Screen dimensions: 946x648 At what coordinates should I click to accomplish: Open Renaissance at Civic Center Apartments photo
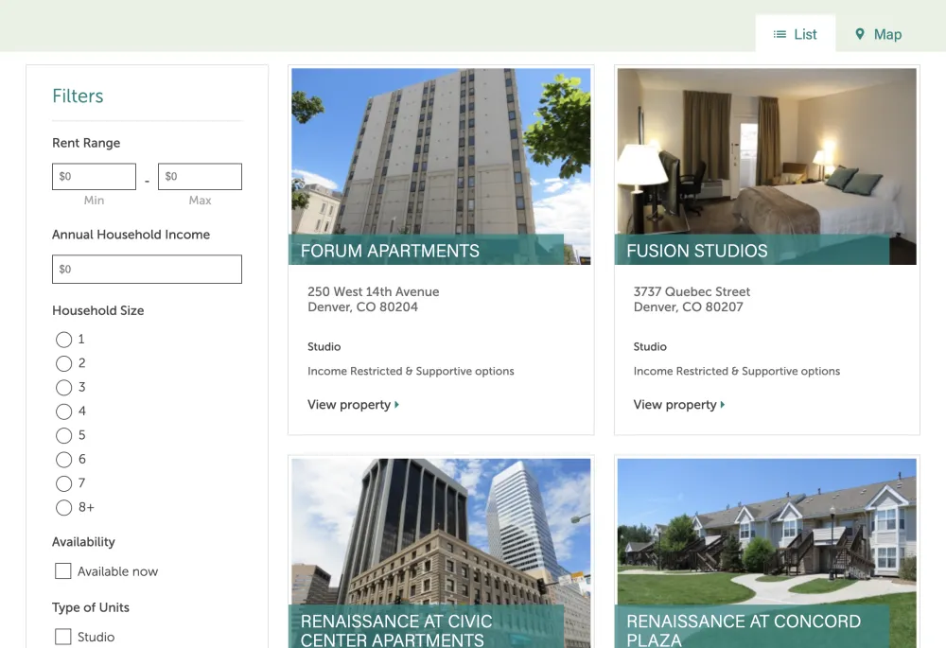[x=441, y=530]
